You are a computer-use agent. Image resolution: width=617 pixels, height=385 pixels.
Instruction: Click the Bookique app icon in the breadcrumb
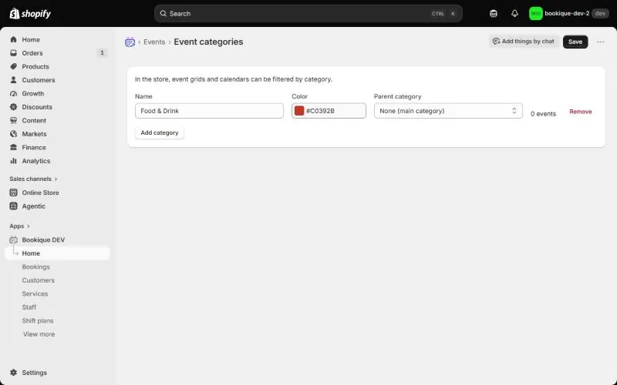[130, 42]
